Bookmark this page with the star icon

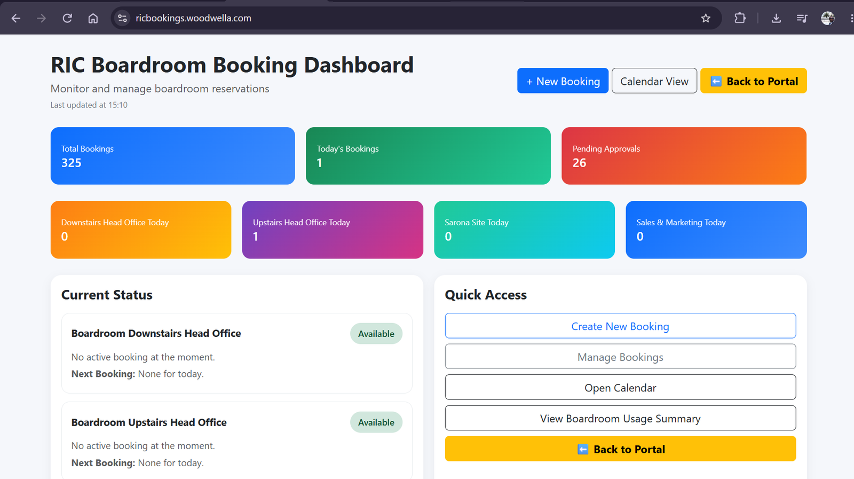[x=706, y=18]
